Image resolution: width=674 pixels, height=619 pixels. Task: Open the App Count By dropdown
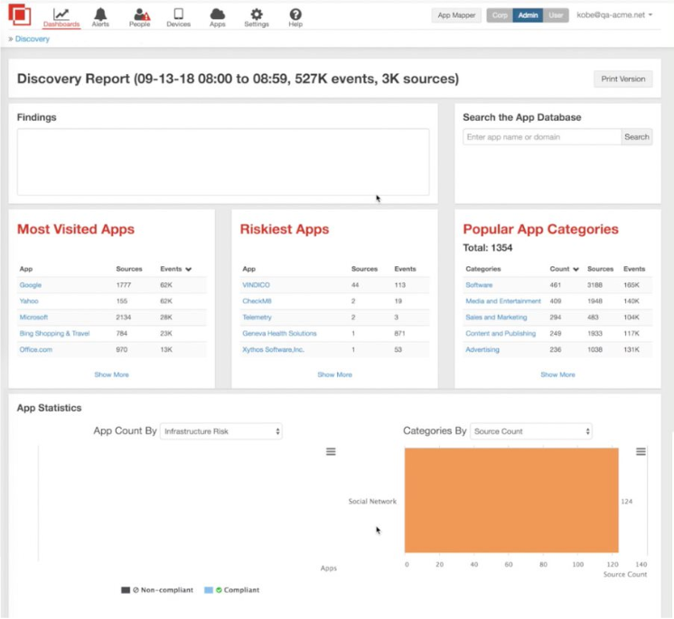[x=221, y=431]
